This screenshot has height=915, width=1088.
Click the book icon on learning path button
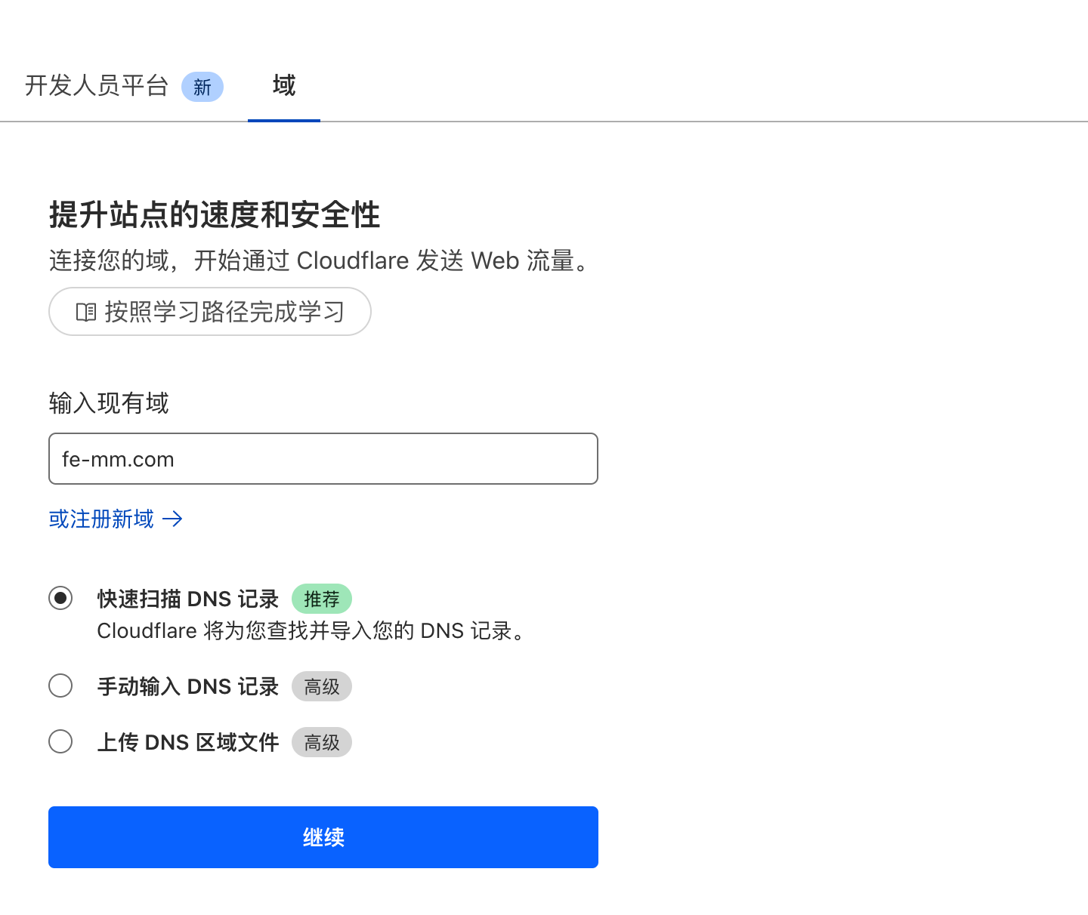(x=86, y=312)
